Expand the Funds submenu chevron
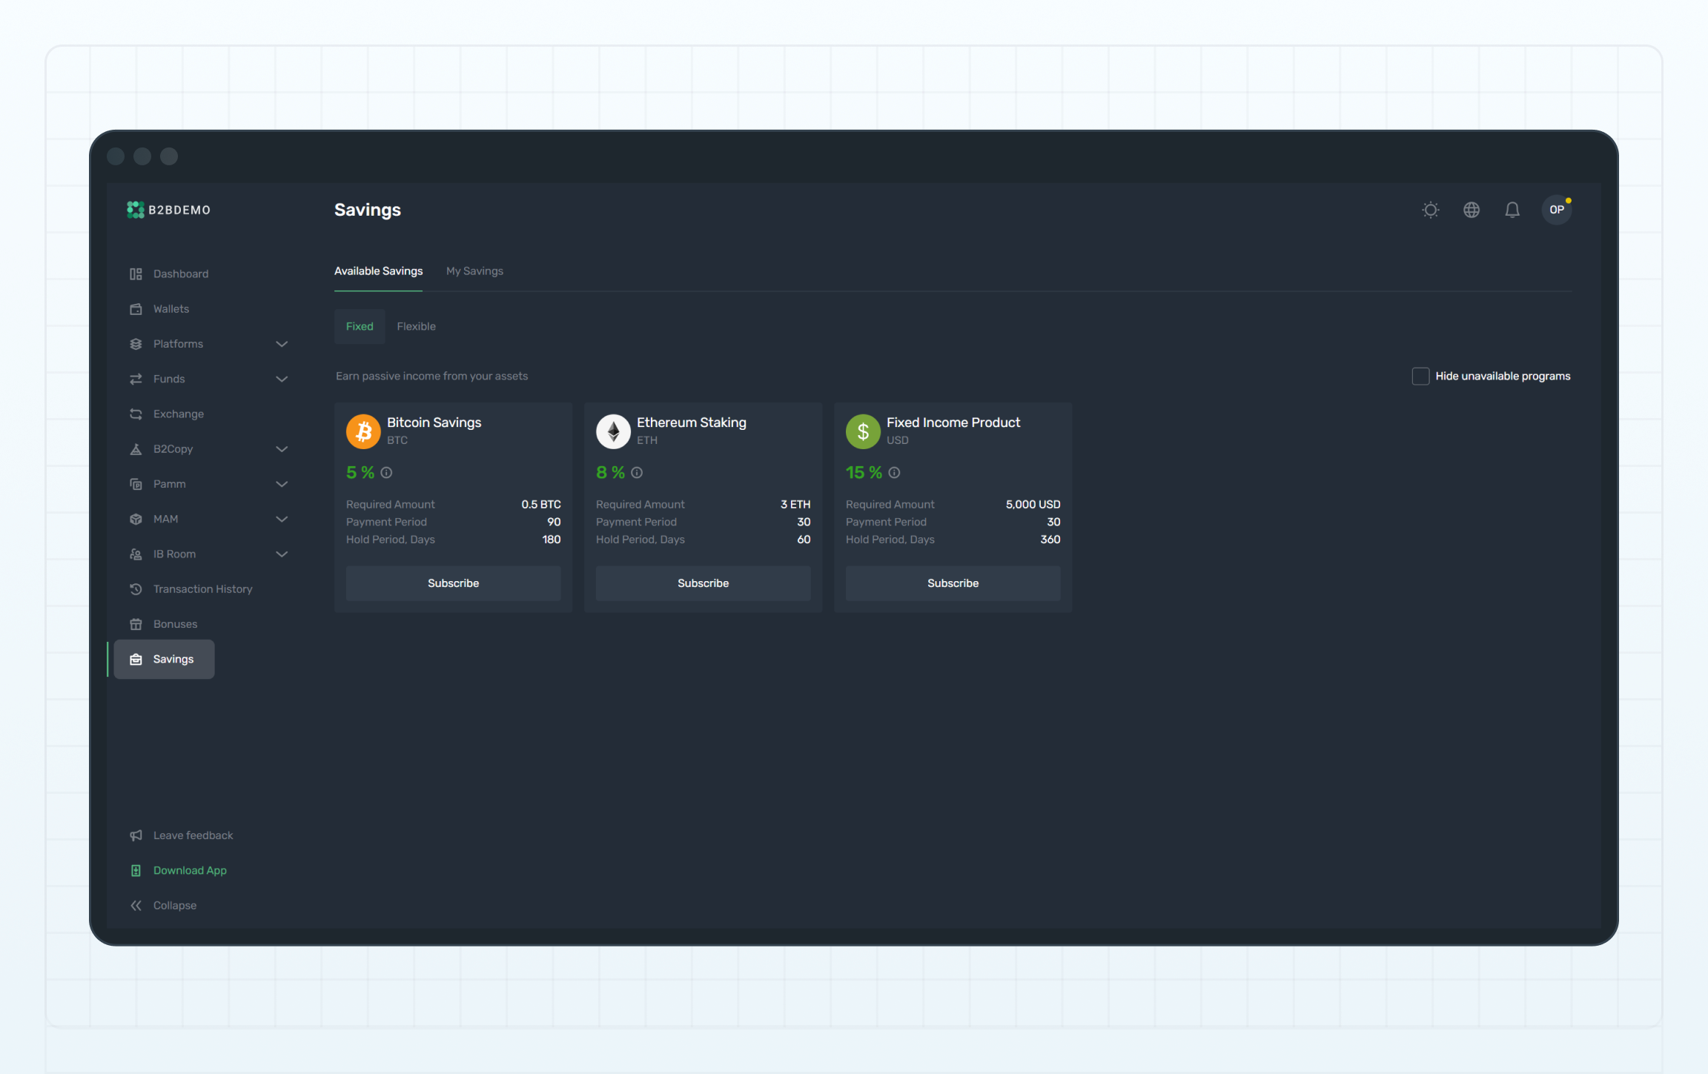This screenshot has height=1074, width=1708. 282,379
